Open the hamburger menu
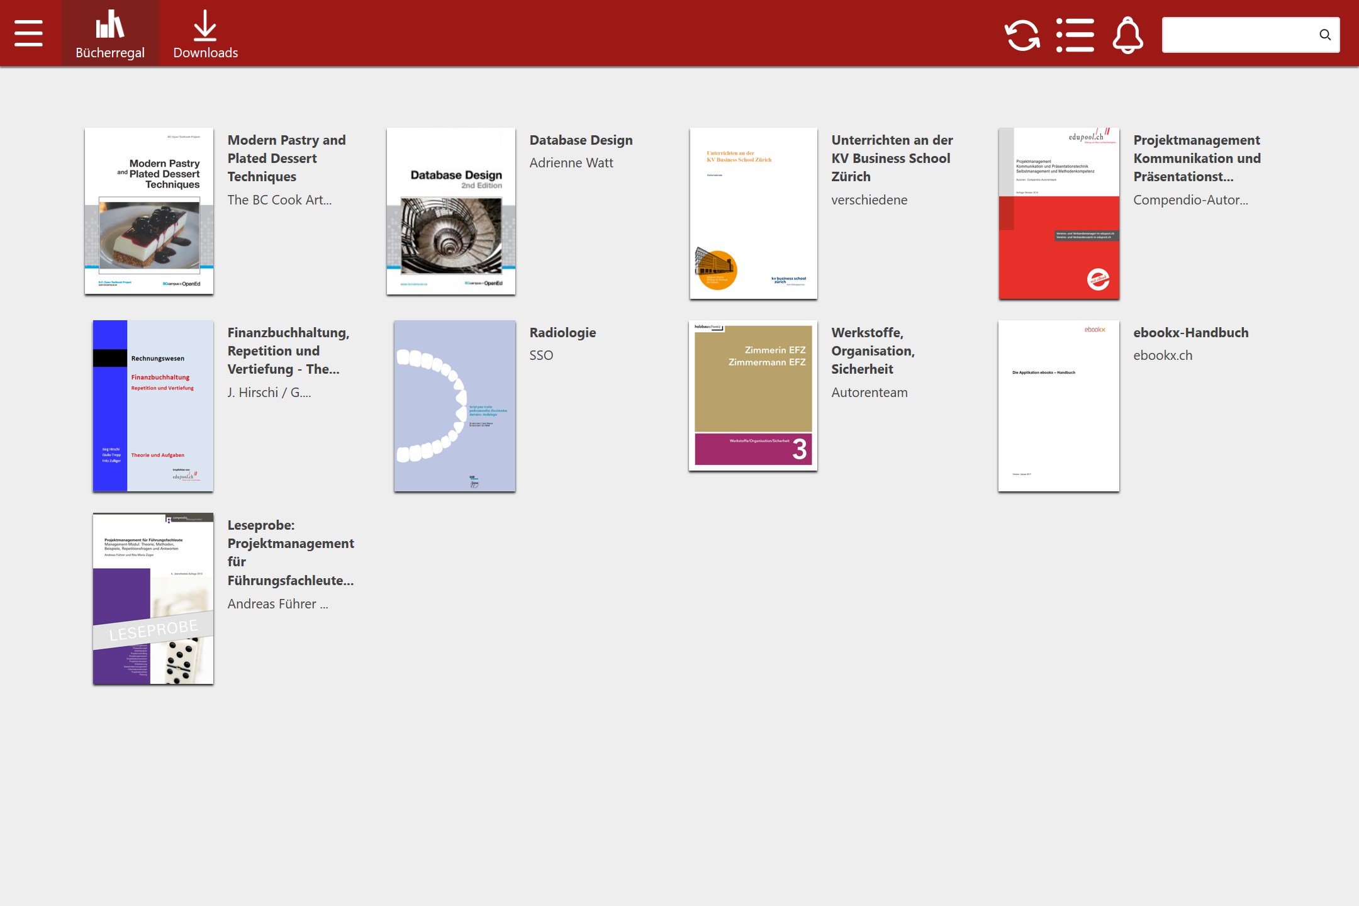 (x=28, y=33)
